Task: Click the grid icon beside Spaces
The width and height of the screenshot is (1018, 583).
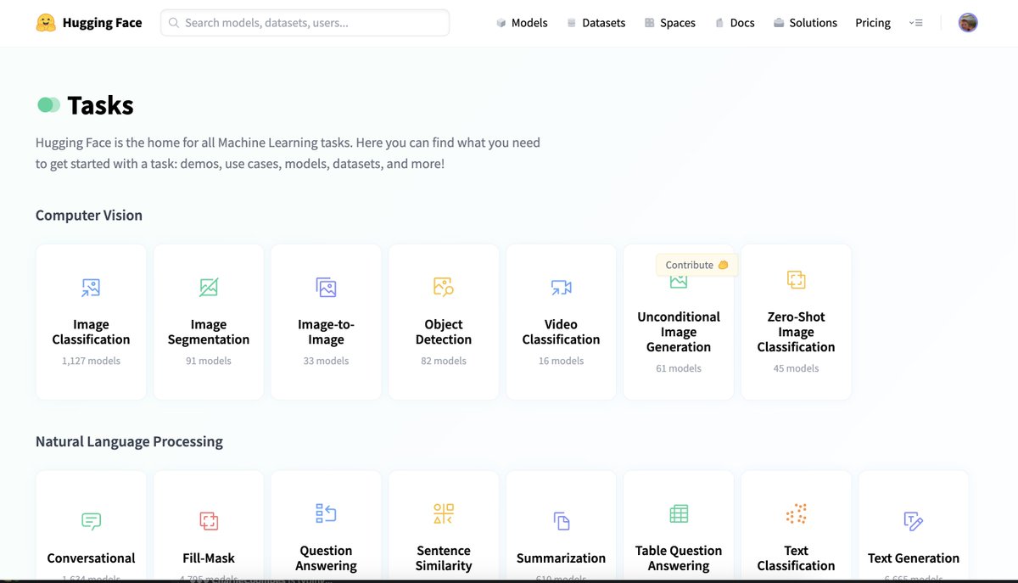Action: click(x=649, y=23)
